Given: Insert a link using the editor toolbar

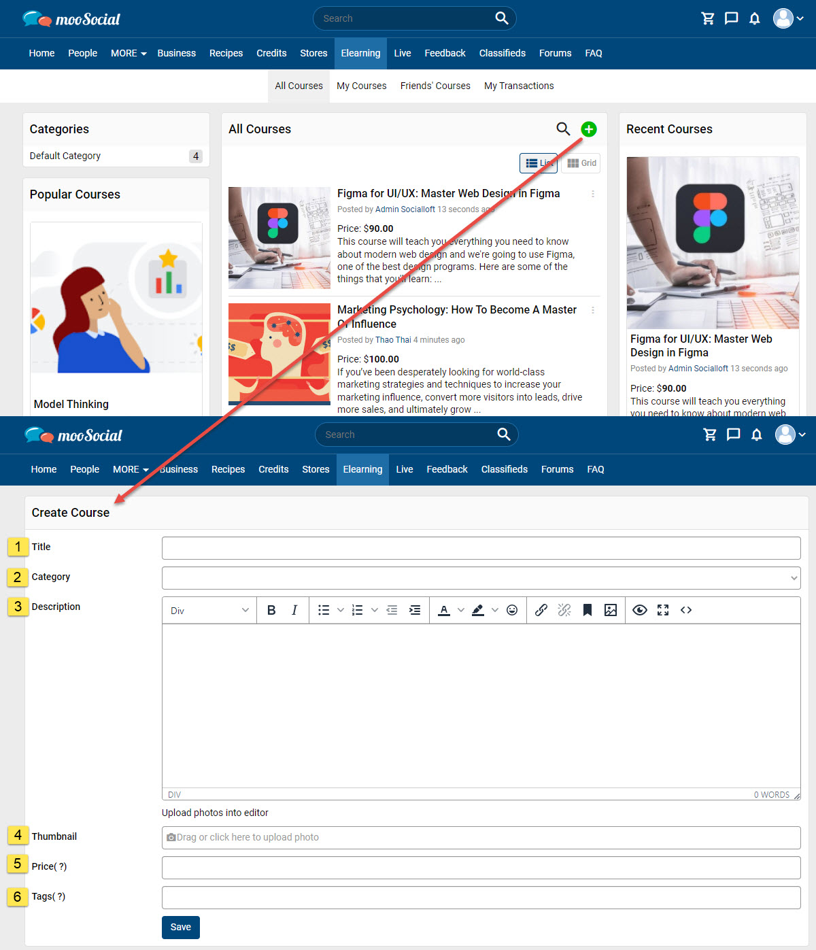Looking at the screenshot, I should (x=541, y=610).
